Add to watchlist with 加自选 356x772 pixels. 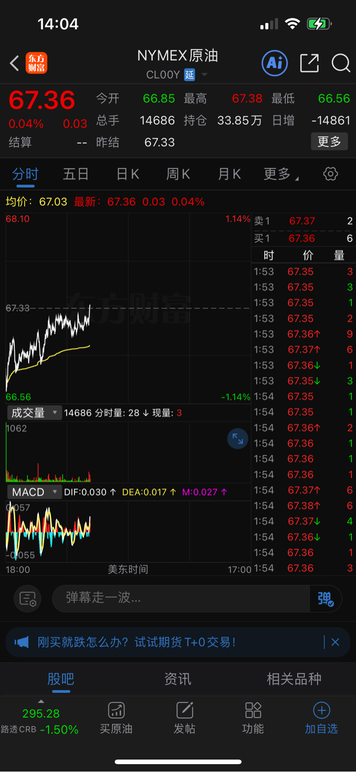coord(321,718)
